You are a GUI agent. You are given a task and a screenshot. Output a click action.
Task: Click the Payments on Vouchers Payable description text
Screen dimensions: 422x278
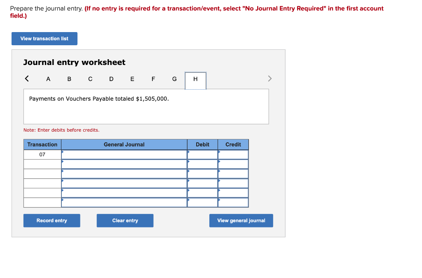[x=99, y=99]
